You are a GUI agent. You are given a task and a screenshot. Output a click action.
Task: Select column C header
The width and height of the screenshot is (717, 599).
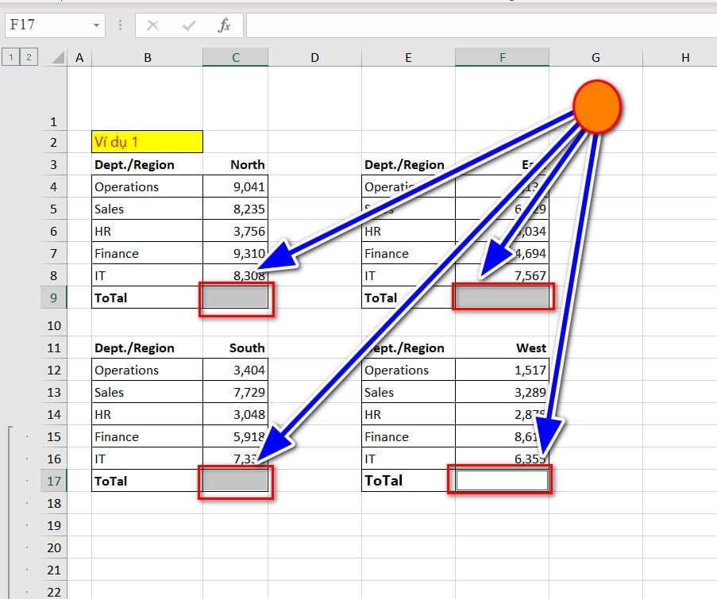tap(236, 58)
